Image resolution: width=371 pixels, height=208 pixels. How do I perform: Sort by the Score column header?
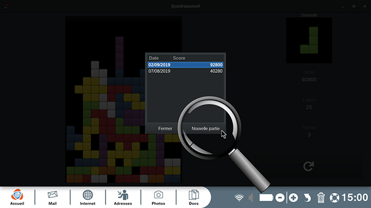coord(197,58)
